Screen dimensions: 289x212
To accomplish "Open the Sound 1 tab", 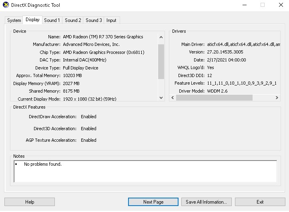I will pos(52,20).
